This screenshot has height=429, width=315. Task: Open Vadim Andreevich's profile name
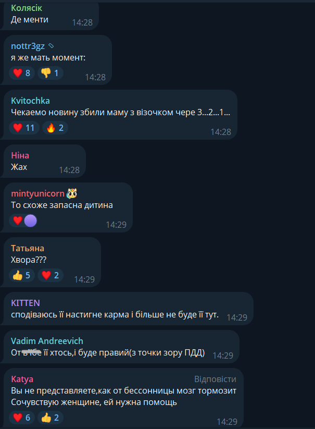pyautogui.click(x=47, y=341)
